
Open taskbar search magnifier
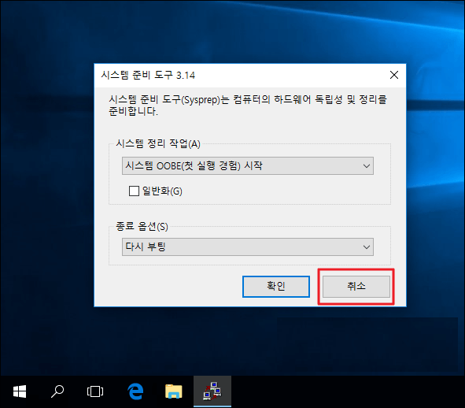click(57, 391)
